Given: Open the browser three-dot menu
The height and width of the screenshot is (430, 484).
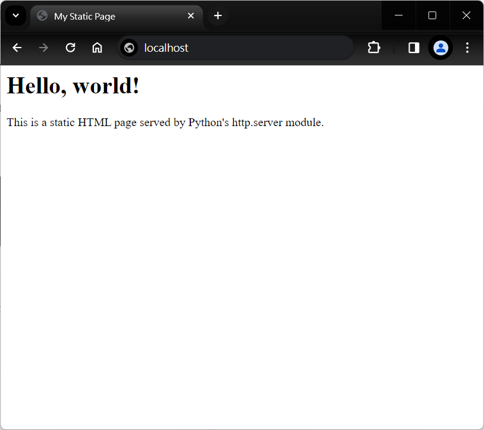Looking at the screenshot, I should 467,48.
